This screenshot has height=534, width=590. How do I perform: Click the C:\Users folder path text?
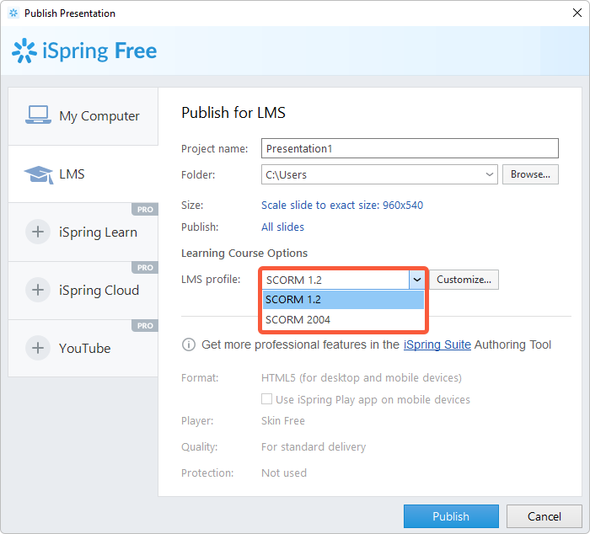tap(287, 175)
